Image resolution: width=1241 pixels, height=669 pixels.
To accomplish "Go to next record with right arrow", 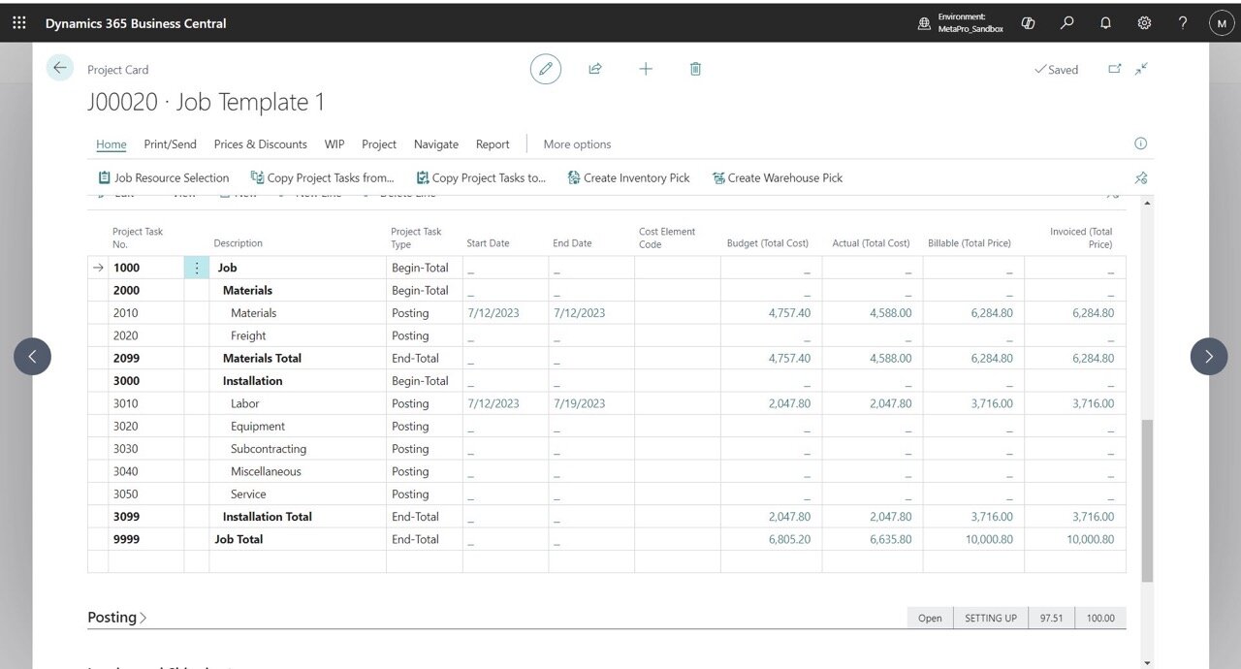I will (x=1208, y=357).
